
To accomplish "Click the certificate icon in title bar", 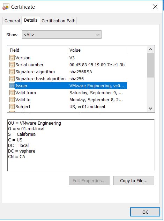I will pyautogui.click(x=6, y=7).
